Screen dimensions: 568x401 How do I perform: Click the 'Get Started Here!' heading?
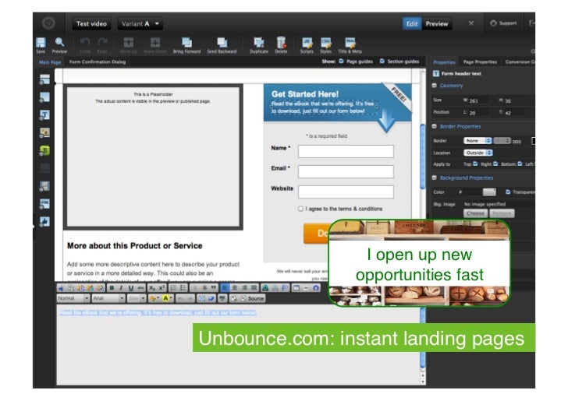pyautogui.click(x=305, y=94)
